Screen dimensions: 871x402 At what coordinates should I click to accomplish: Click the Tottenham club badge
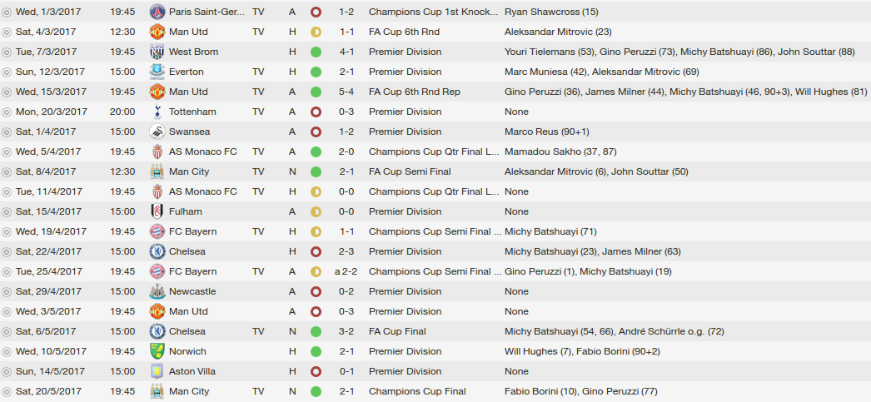[157, 112]
